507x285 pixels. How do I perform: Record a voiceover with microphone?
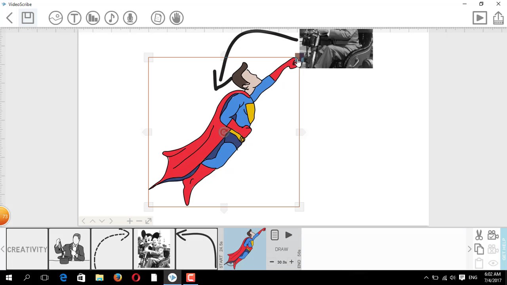pos(130,18)
